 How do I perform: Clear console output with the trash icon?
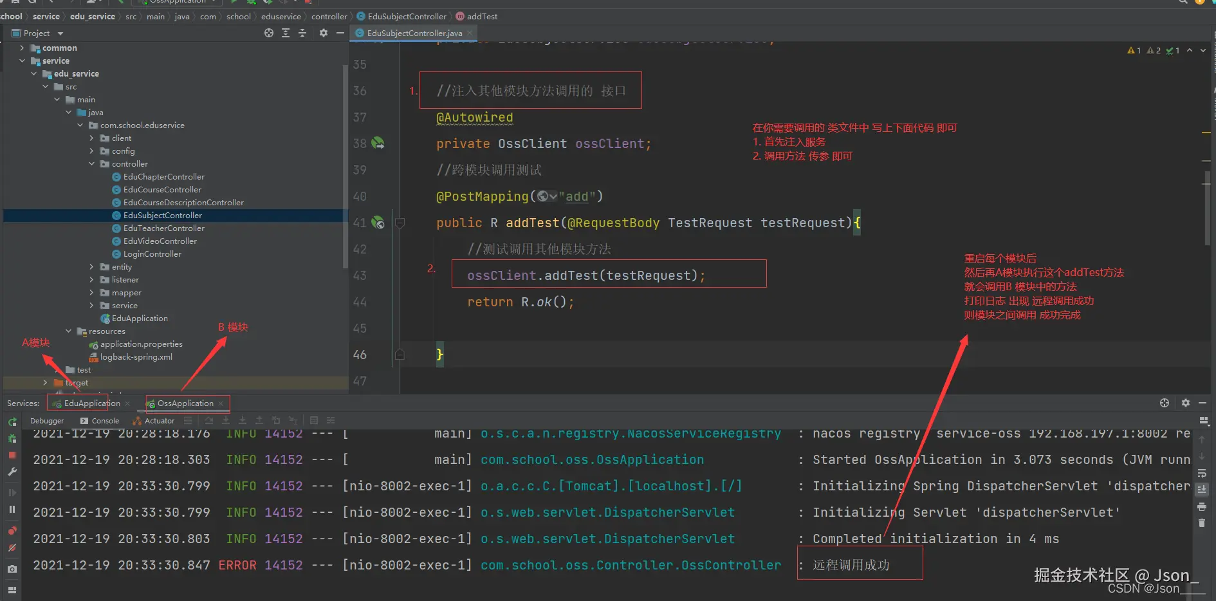tap(1201, 523)
